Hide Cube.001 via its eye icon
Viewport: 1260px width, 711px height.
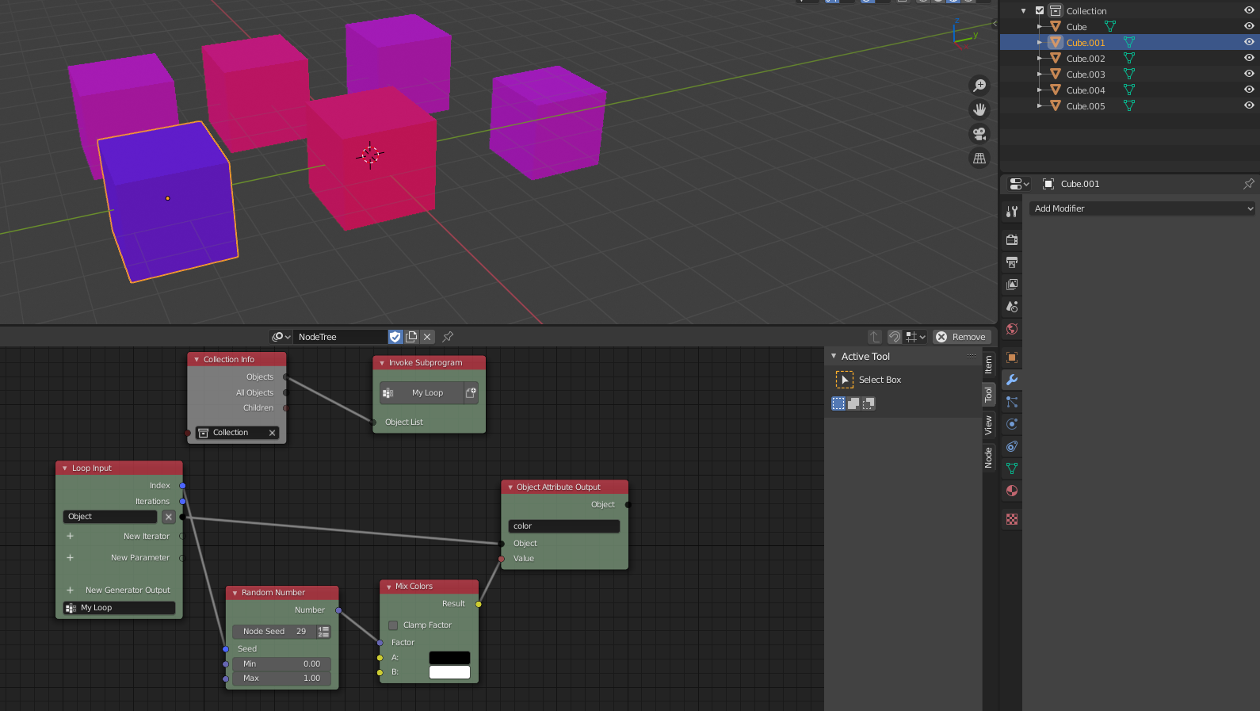tap(1249, 42)
